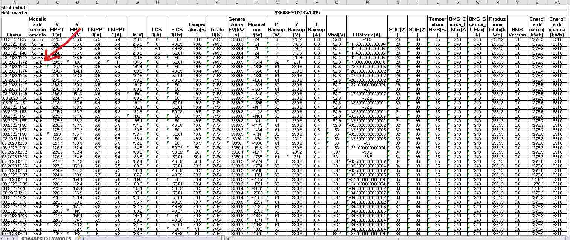
Task: Select cell with value 180 in V MPPT 2
Action: coord(77,62)
